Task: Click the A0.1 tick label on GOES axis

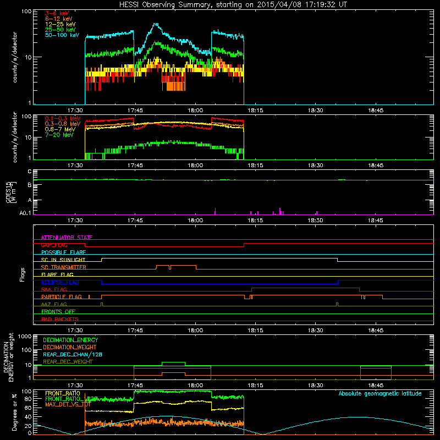Action: (x=25, y=213)
